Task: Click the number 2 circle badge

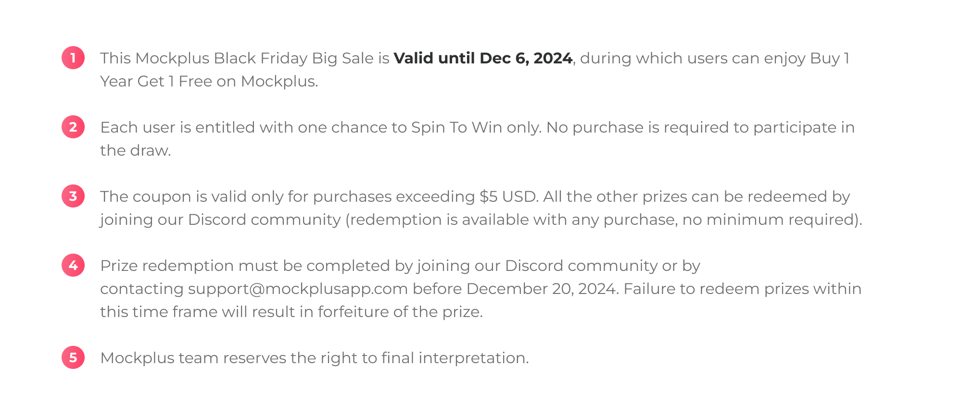Action: click(73, 127)
